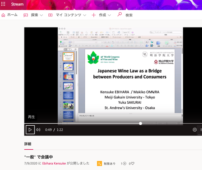Click the マイ コンテンツ video icon
This screenshot has height=170, width=202.
pos(50,15)
